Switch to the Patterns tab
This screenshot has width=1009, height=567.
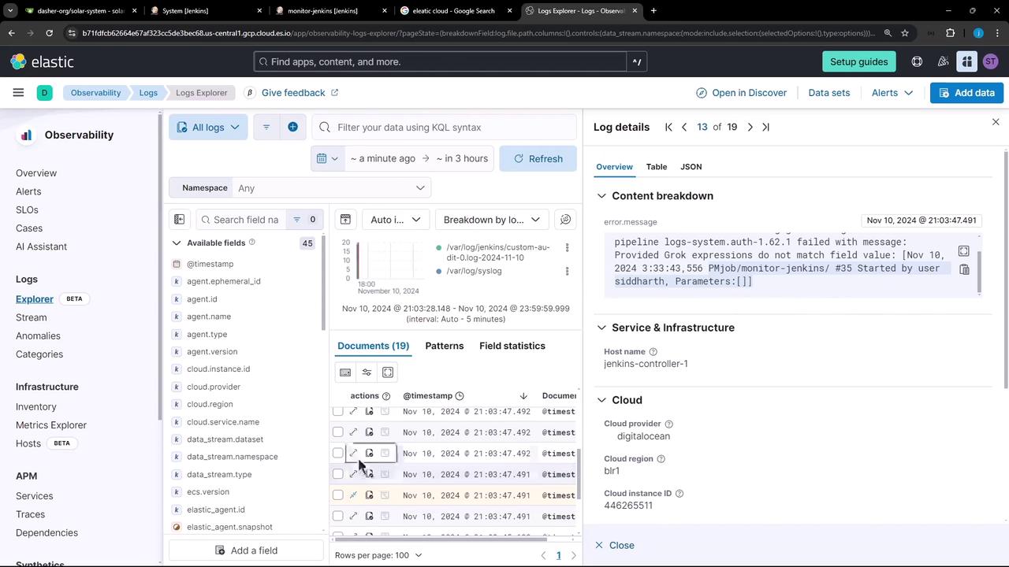(445, 346)
